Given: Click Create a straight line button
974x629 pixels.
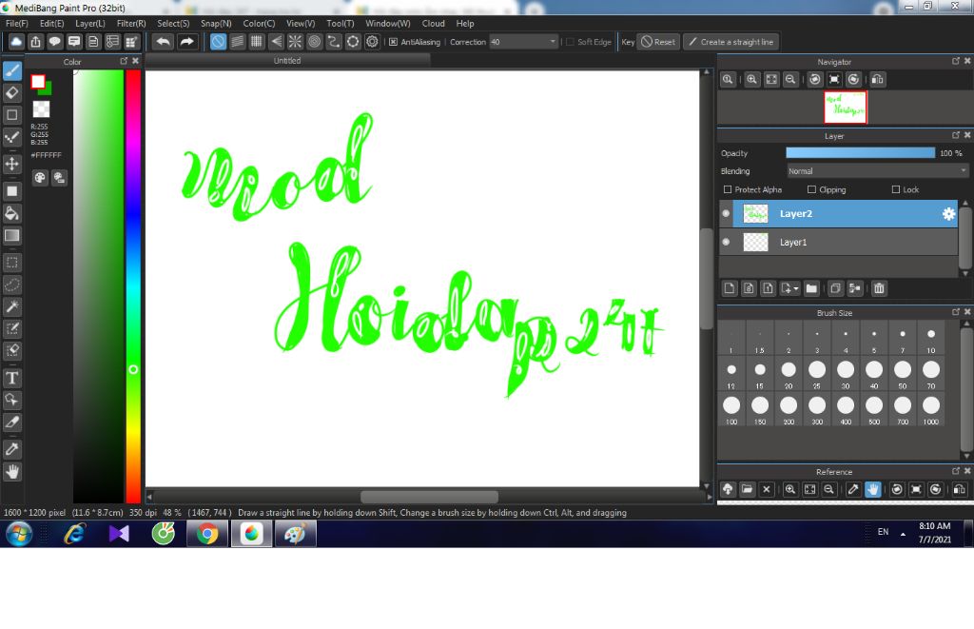Looking at the screenshot, I should pos(731,42).
